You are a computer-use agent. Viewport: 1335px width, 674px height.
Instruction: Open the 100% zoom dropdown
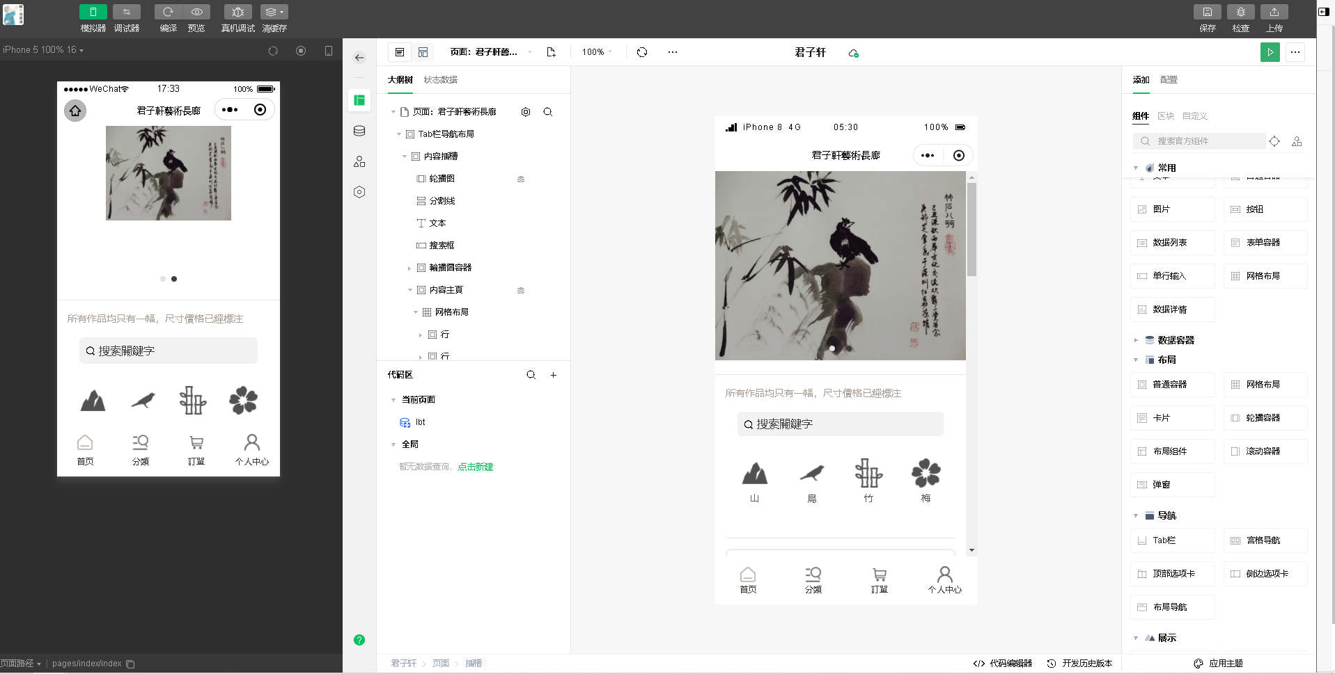(597, 52)
